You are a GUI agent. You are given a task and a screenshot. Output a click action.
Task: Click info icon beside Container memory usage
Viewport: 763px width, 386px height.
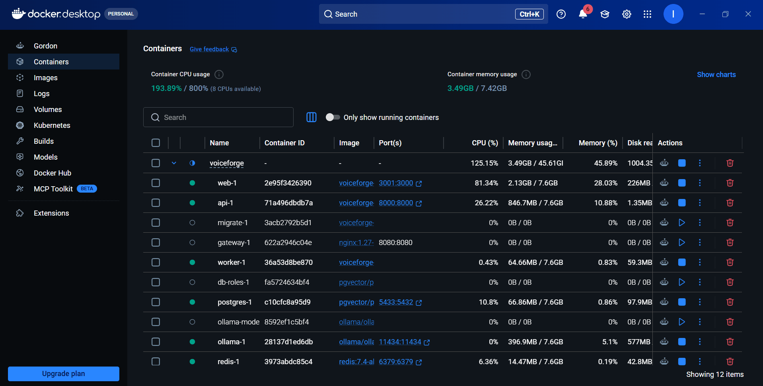[x=526, y=74]
